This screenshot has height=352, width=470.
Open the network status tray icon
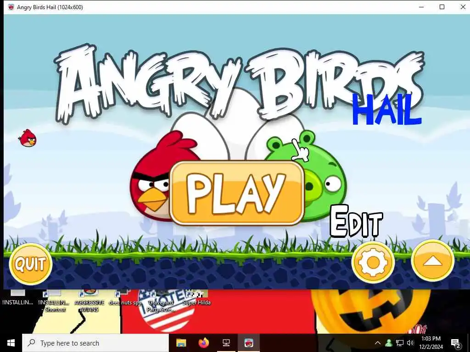(x=400, y=343)
